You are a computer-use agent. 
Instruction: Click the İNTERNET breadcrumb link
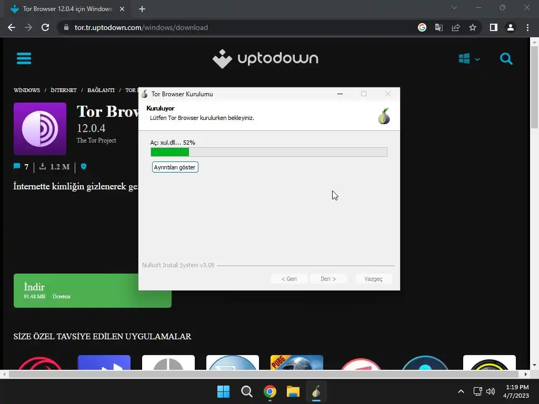64,90
